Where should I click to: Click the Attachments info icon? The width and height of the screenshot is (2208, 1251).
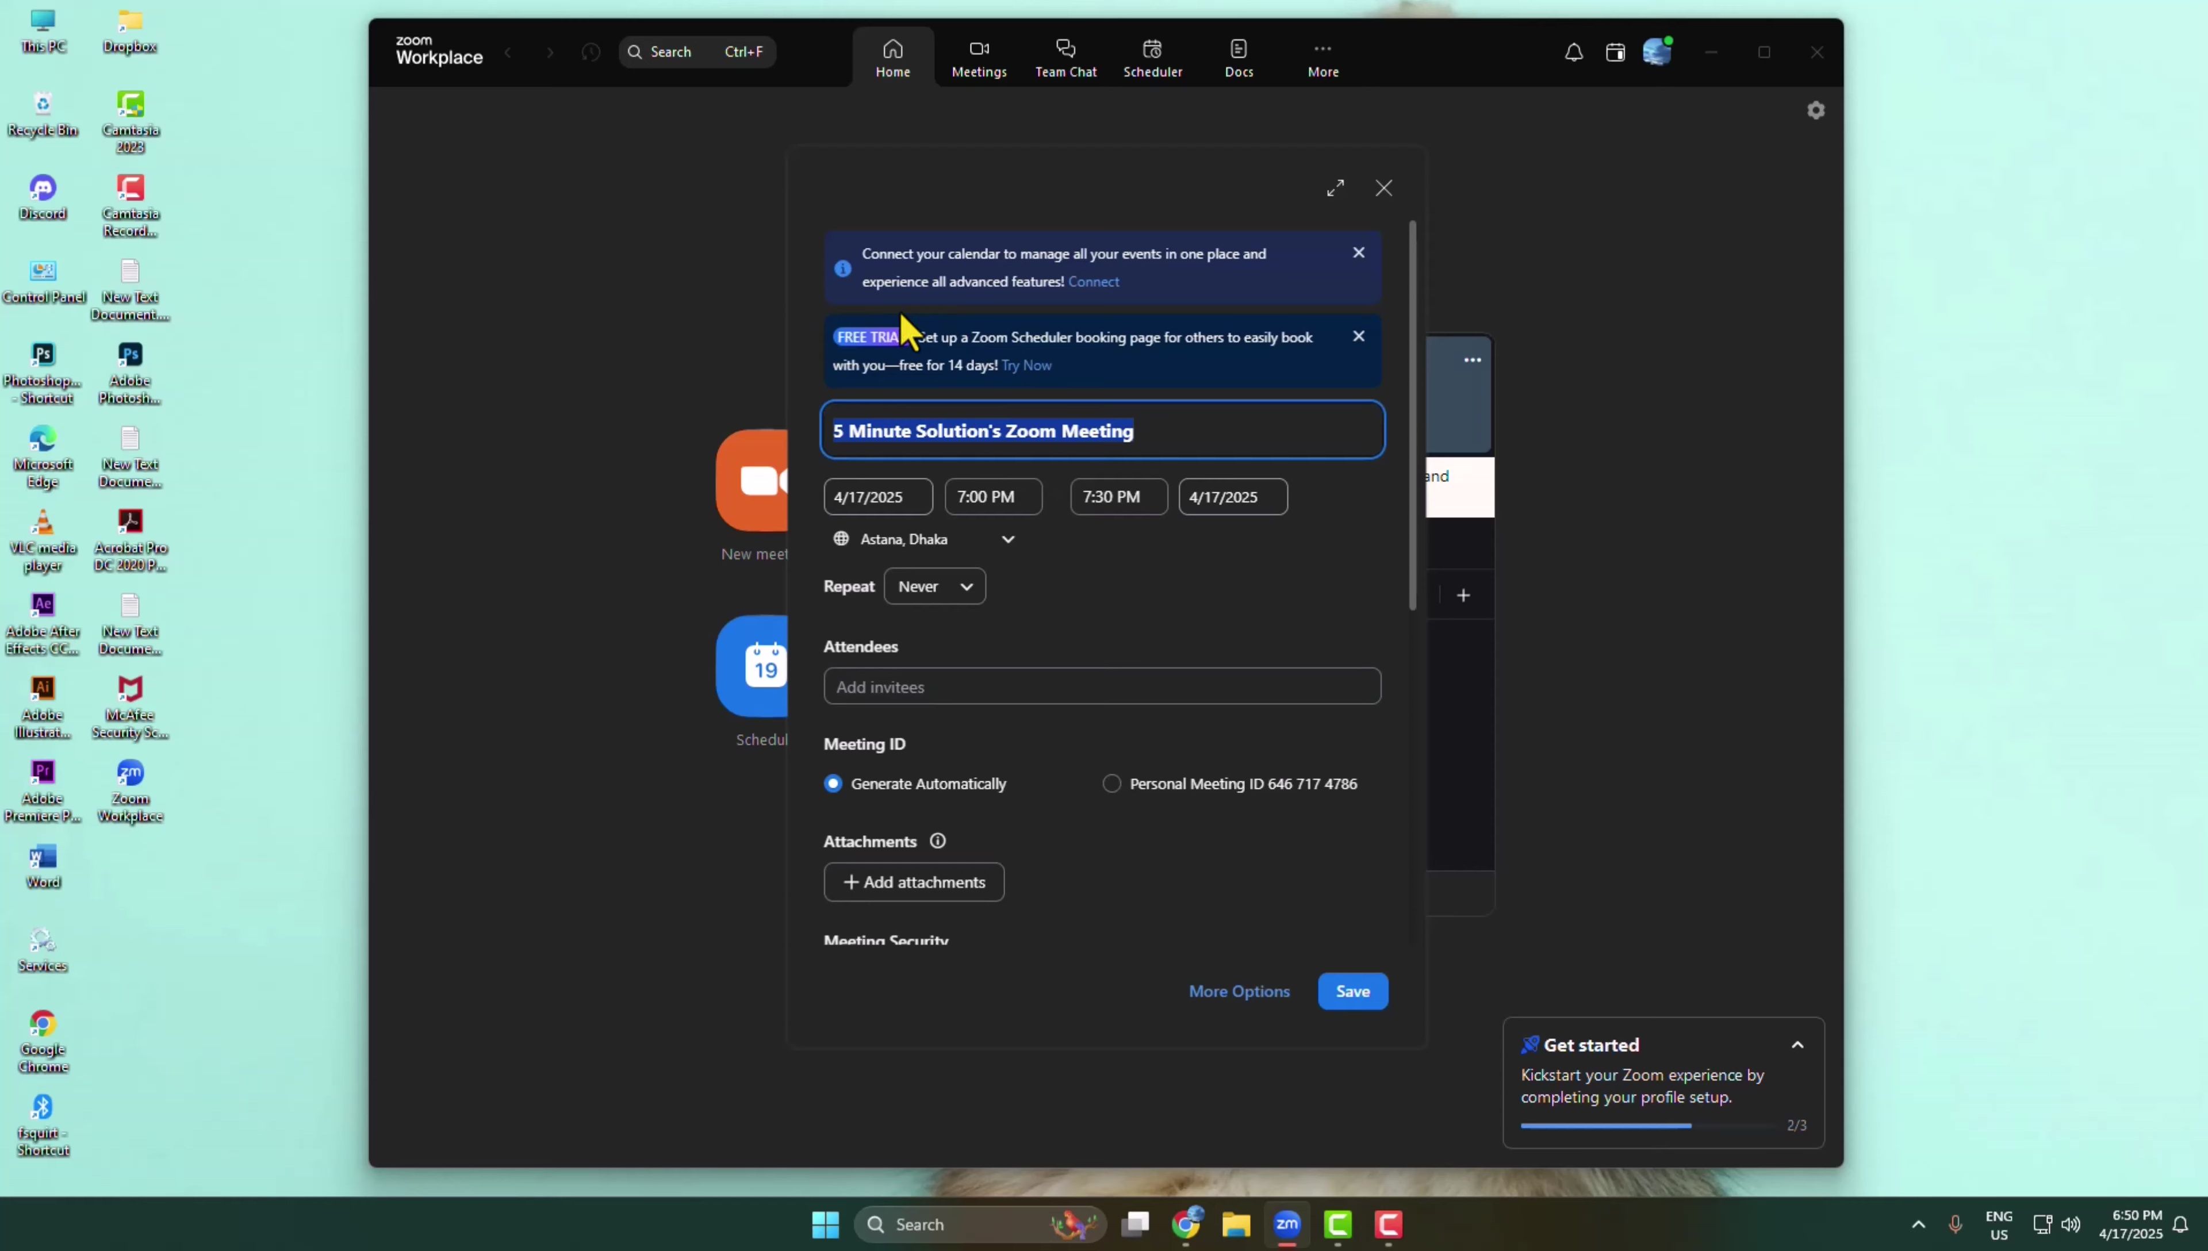click(937, 841)
